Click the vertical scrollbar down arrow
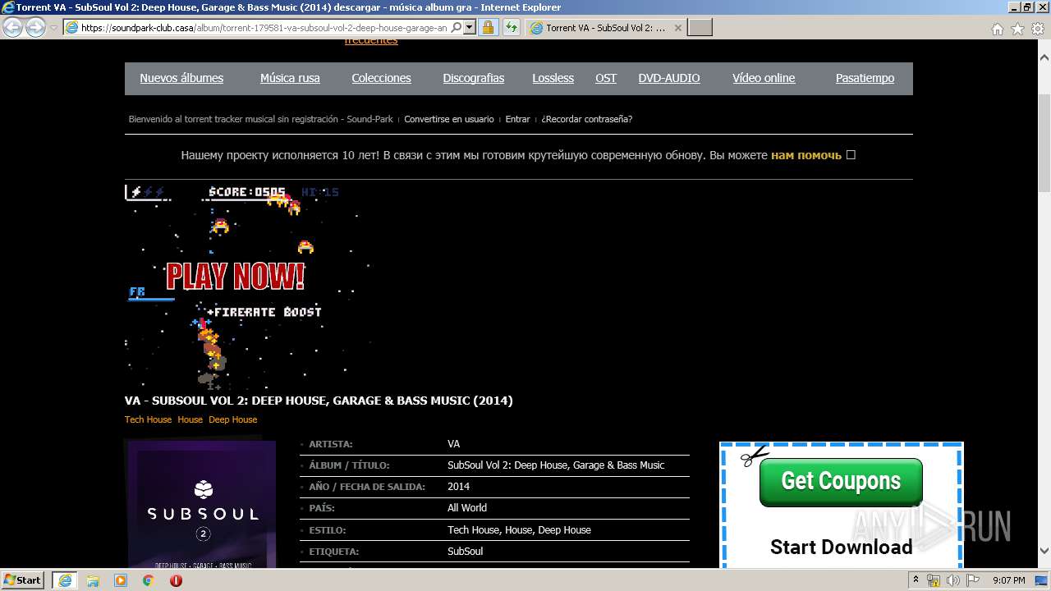This screenshot has width=1051, height=591. (1044, 551)
